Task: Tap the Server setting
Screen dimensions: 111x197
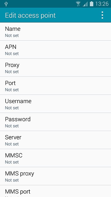Action: tap(55, 140)
